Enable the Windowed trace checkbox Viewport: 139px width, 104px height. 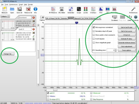[91, 93]
